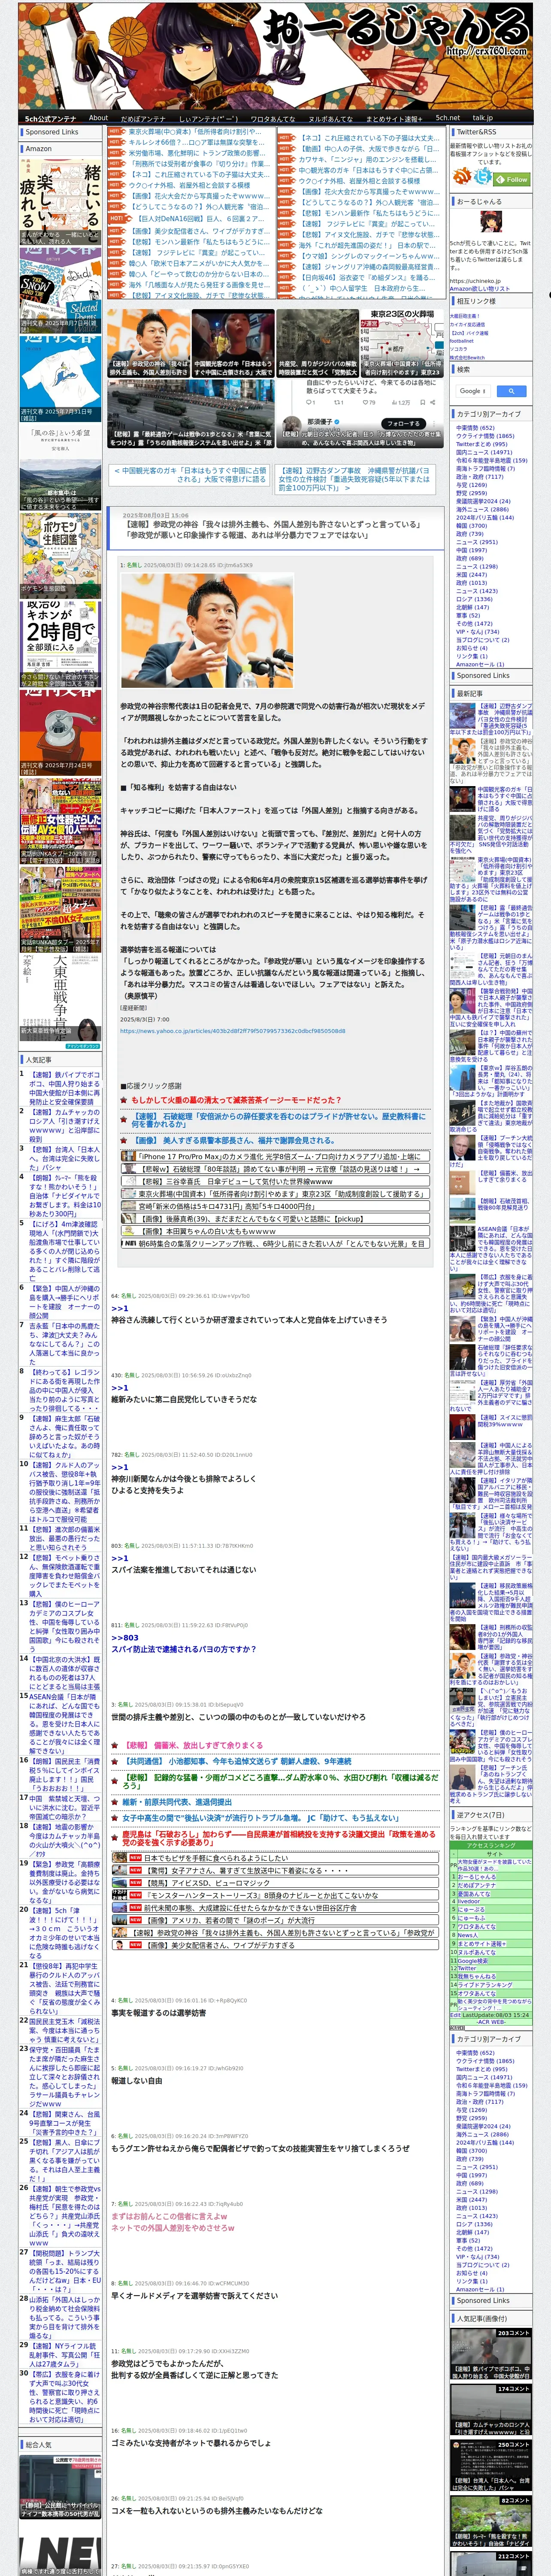Go to previous article about 中国観光客のガキ
This screenshot has width=551, height=2576.
click(190, 475)
